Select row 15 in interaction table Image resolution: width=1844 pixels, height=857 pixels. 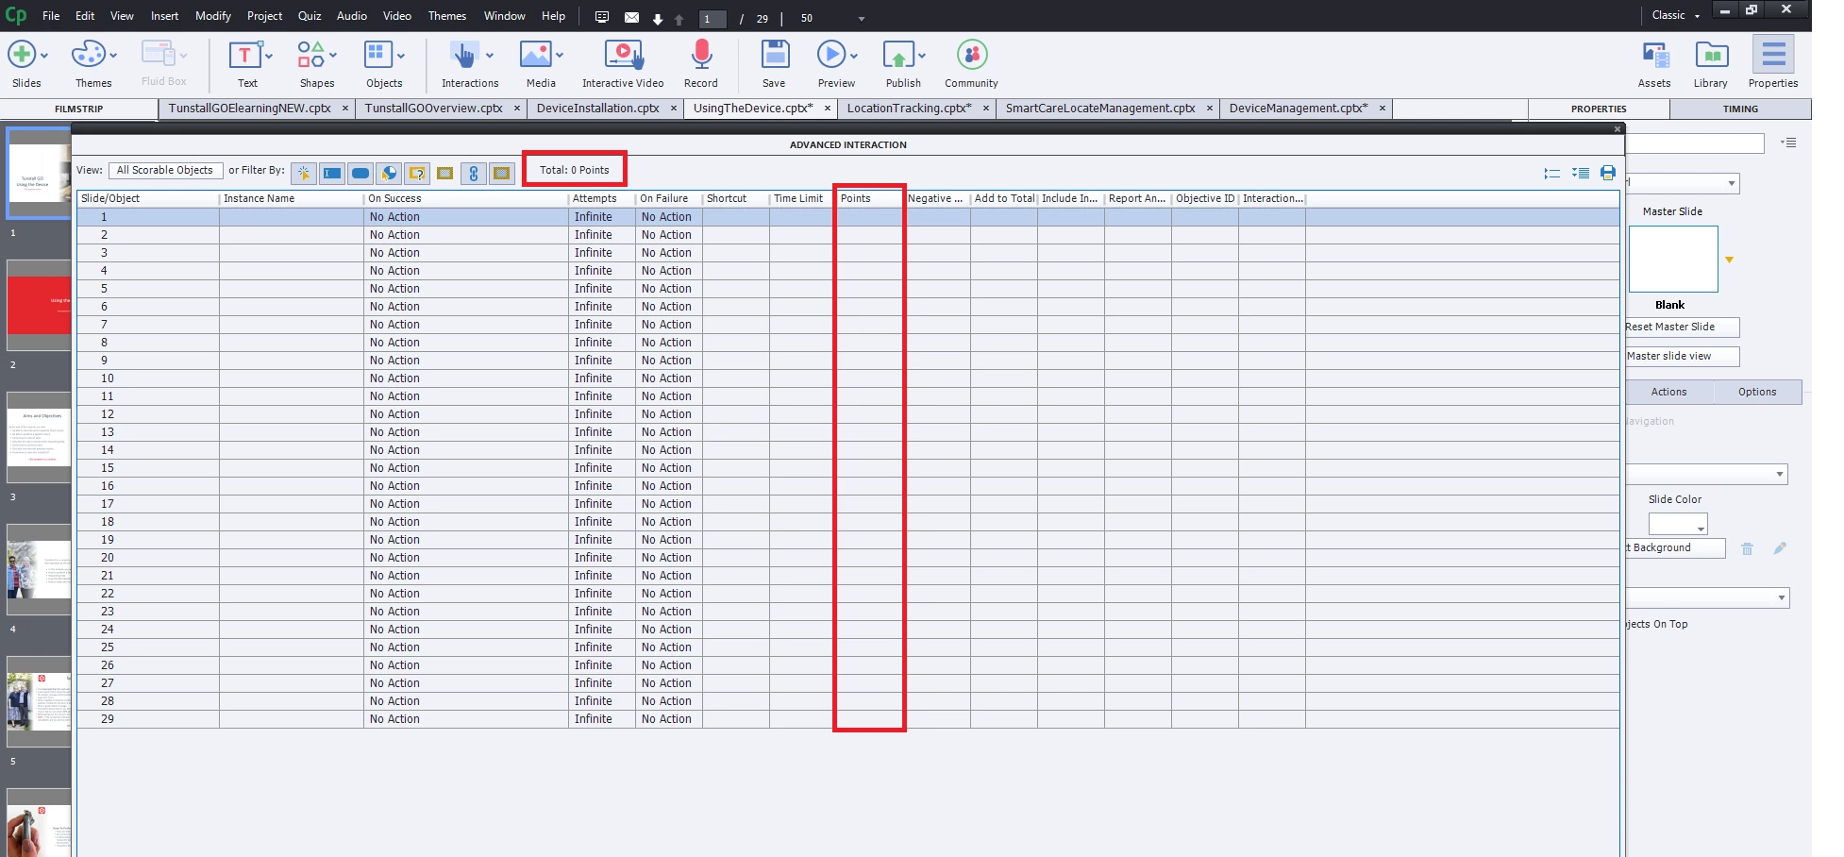848,468
